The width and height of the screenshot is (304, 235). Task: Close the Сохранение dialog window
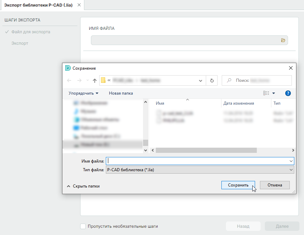[290, 68]
